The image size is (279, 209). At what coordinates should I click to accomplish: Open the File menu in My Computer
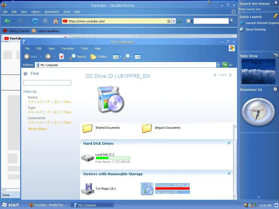pos(27,48)
